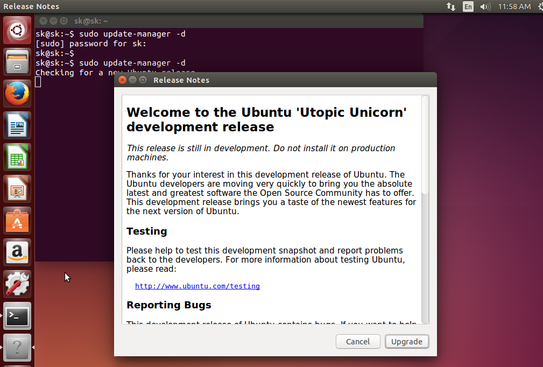Click the 'Thanks for your interest' paragraph
Viewport: 543px width, 367px height.
coord(271,193)
